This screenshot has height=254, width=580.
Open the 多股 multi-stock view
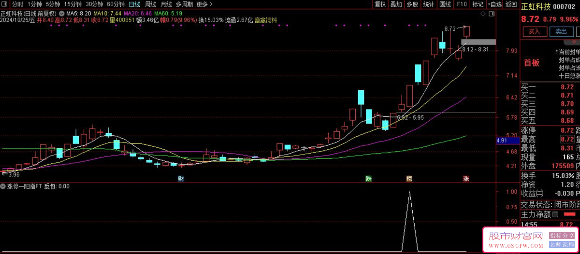tap(412, 4)
